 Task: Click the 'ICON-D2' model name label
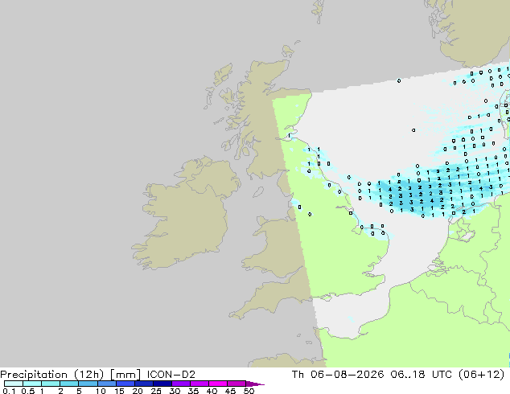[x=171, y=375]
